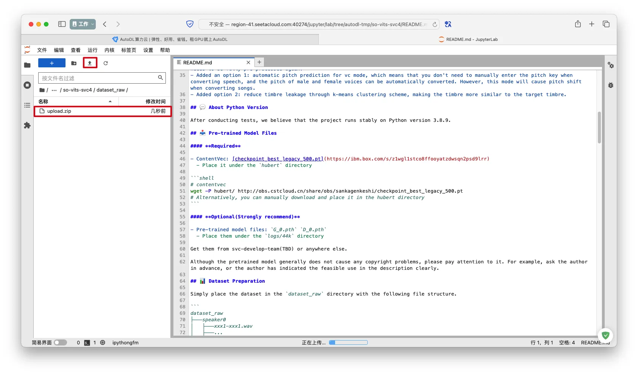Open the 查看 menu

[x=76, y=50]
